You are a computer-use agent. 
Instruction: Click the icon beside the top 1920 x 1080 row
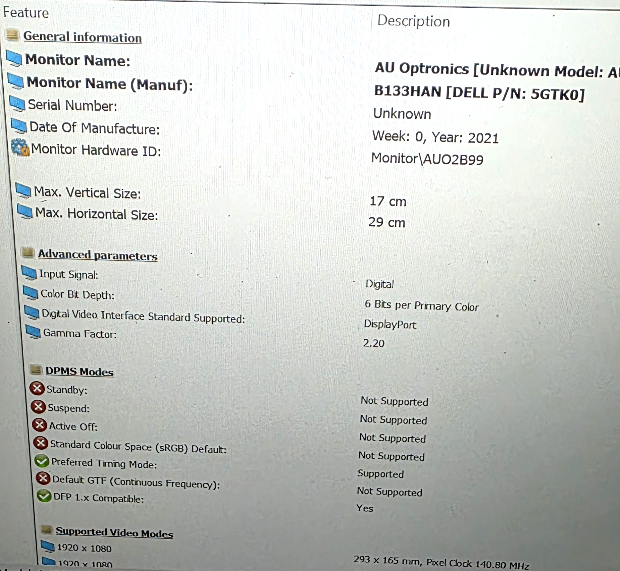[x=48, y=546]
